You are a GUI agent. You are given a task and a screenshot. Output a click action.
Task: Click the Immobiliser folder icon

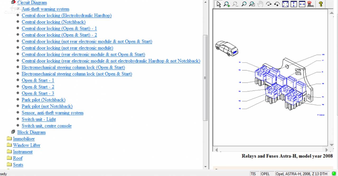click(x=9, y=139)
